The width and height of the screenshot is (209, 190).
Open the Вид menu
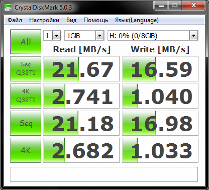(71, 20)
